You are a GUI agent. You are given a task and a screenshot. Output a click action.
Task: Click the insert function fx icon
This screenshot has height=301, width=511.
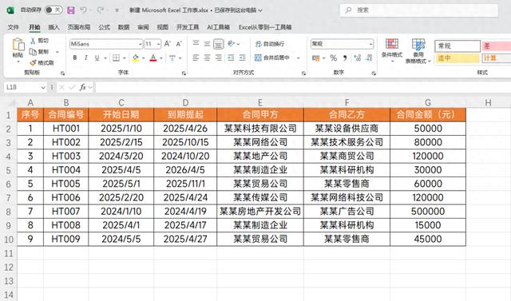(x=83, y=87)
